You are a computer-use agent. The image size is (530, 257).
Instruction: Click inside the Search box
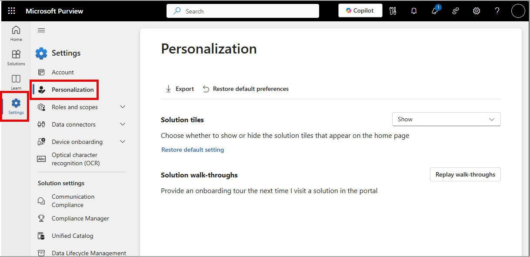tap(243, 11)
